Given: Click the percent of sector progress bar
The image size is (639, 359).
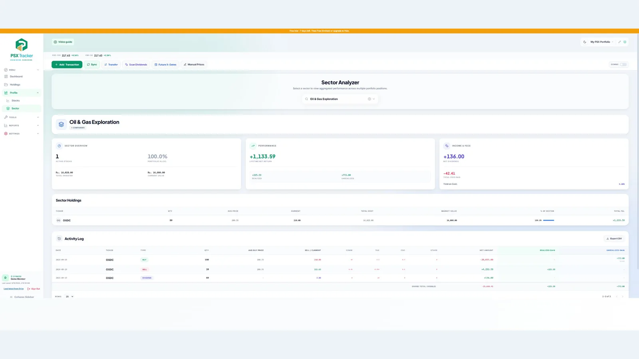Looking at the screenshot, I should click(548, 220).
